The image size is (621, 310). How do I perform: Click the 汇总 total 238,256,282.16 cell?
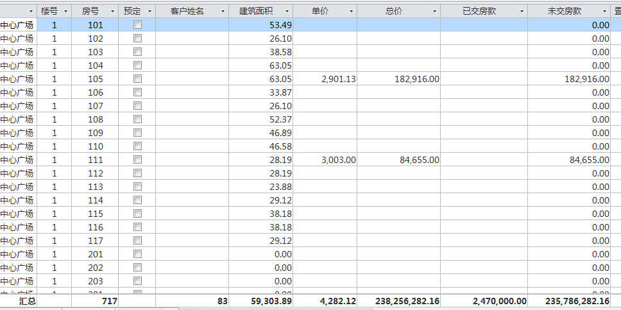coord(398,300)
